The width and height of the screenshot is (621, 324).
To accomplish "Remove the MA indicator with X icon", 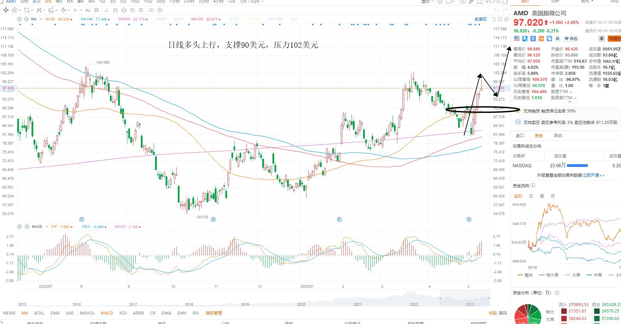I will 26,19.
